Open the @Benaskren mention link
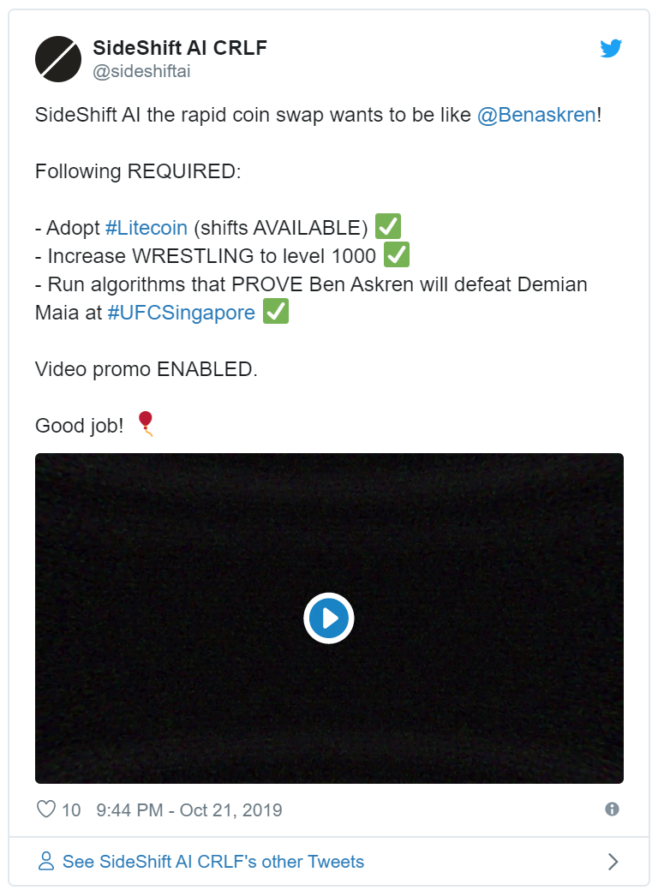 (x=537, y=115)
